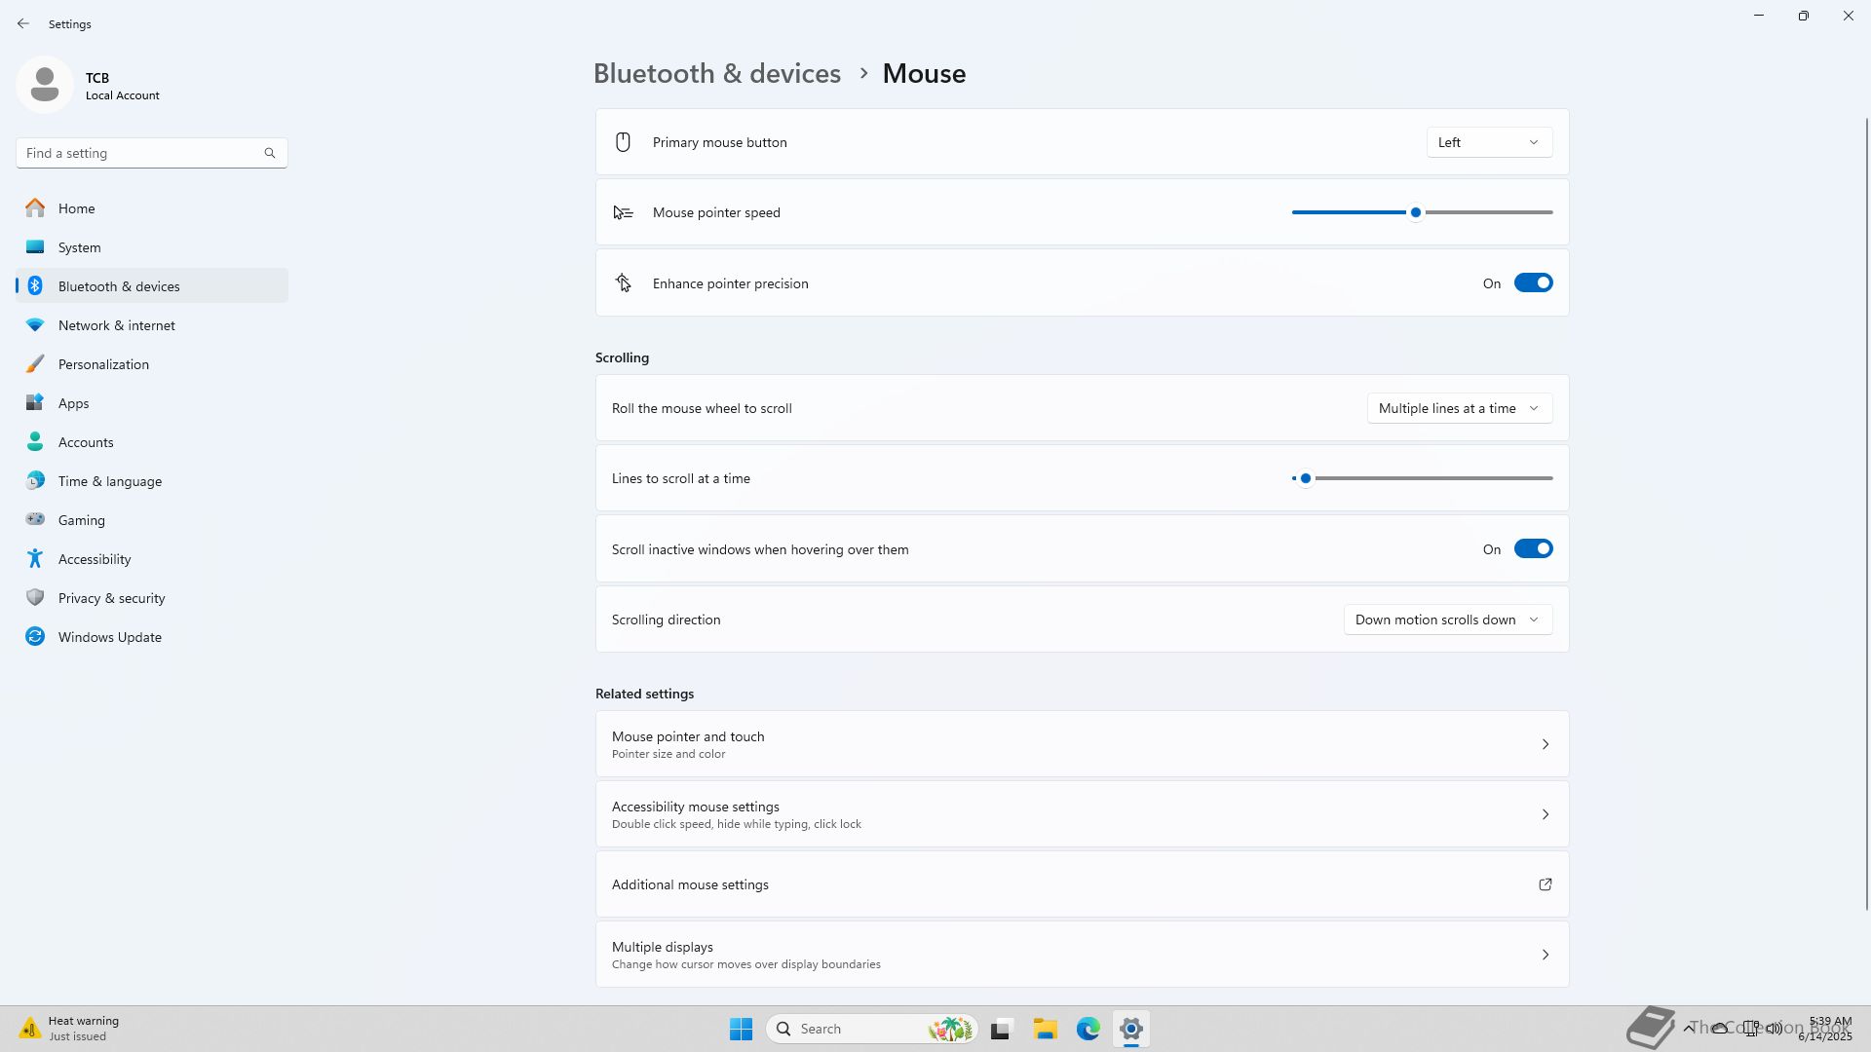This screenshot has width=1871, height=1052.
Task: Open the Scrolling direction dropdown
Action: (1447, 620)
